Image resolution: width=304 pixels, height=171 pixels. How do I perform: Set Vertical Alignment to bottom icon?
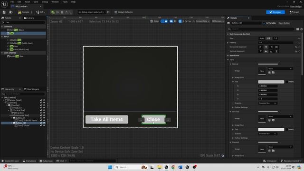(x=271, y=51)
